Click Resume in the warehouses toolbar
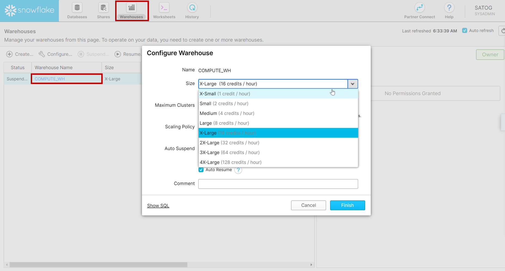 coord(128,54)
